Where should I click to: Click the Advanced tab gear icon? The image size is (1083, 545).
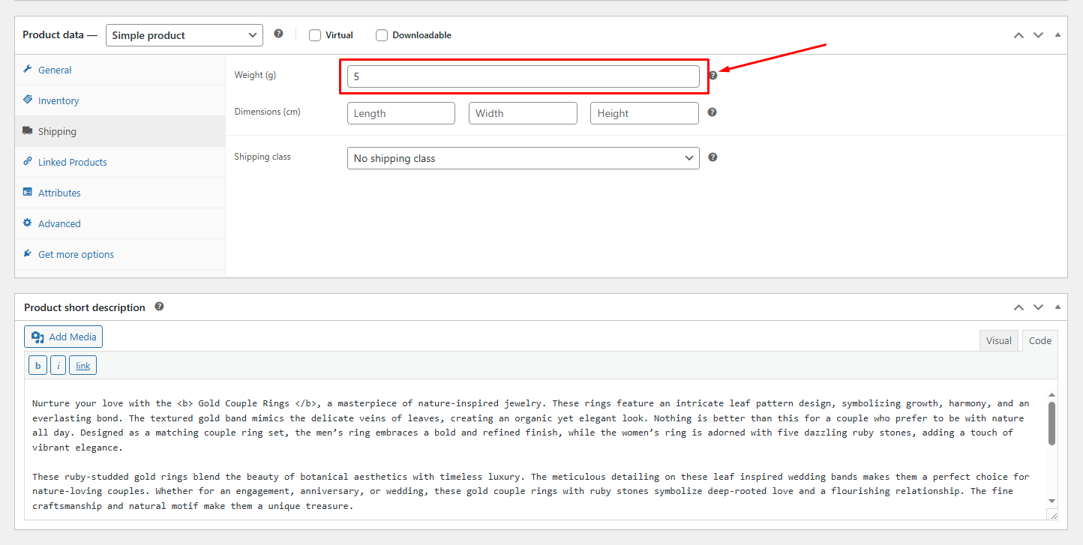tap(28, 223)
